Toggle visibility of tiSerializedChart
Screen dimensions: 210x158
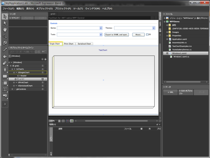coord(43,86)
